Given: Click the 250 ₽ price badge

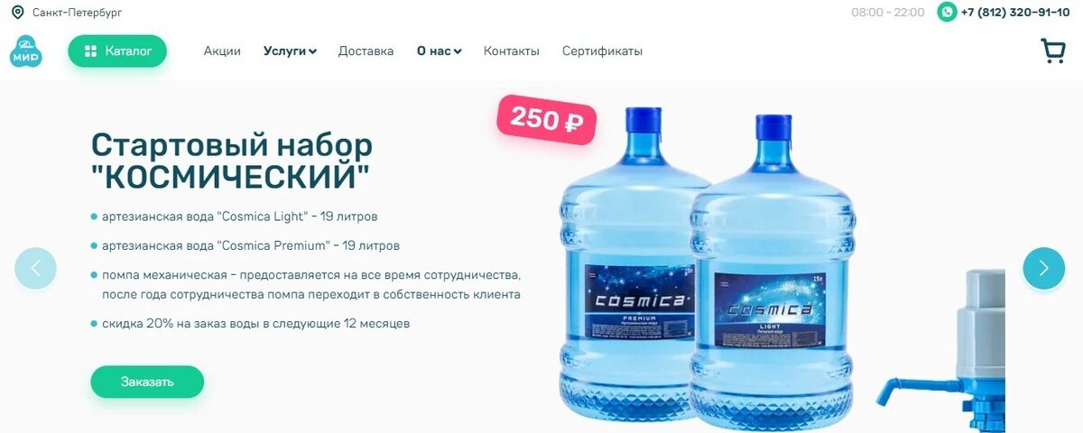Looking at the screenshot, I should point(546,119).
